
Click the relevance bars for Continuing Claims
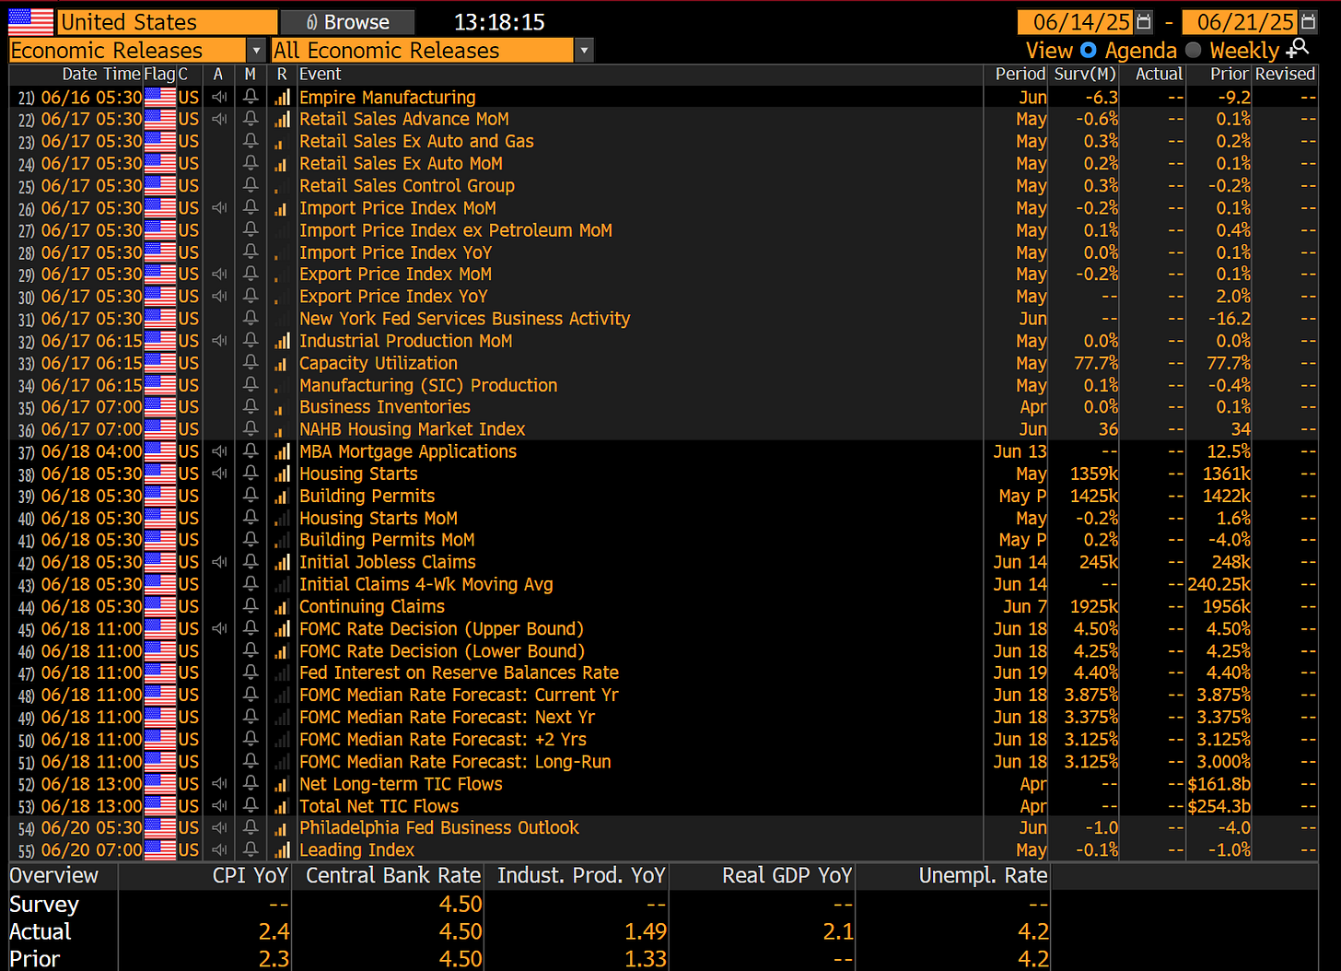[x=282, y=606]
